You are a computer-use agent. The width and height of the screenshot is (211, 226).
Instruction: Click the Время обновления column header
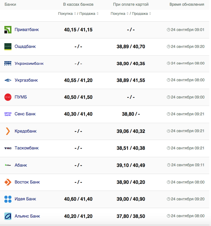click(x=187, y=4)
